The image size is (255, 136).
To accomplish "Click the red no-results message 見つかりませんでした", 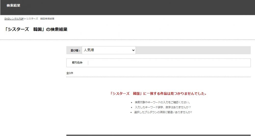I will pos(158,94).
